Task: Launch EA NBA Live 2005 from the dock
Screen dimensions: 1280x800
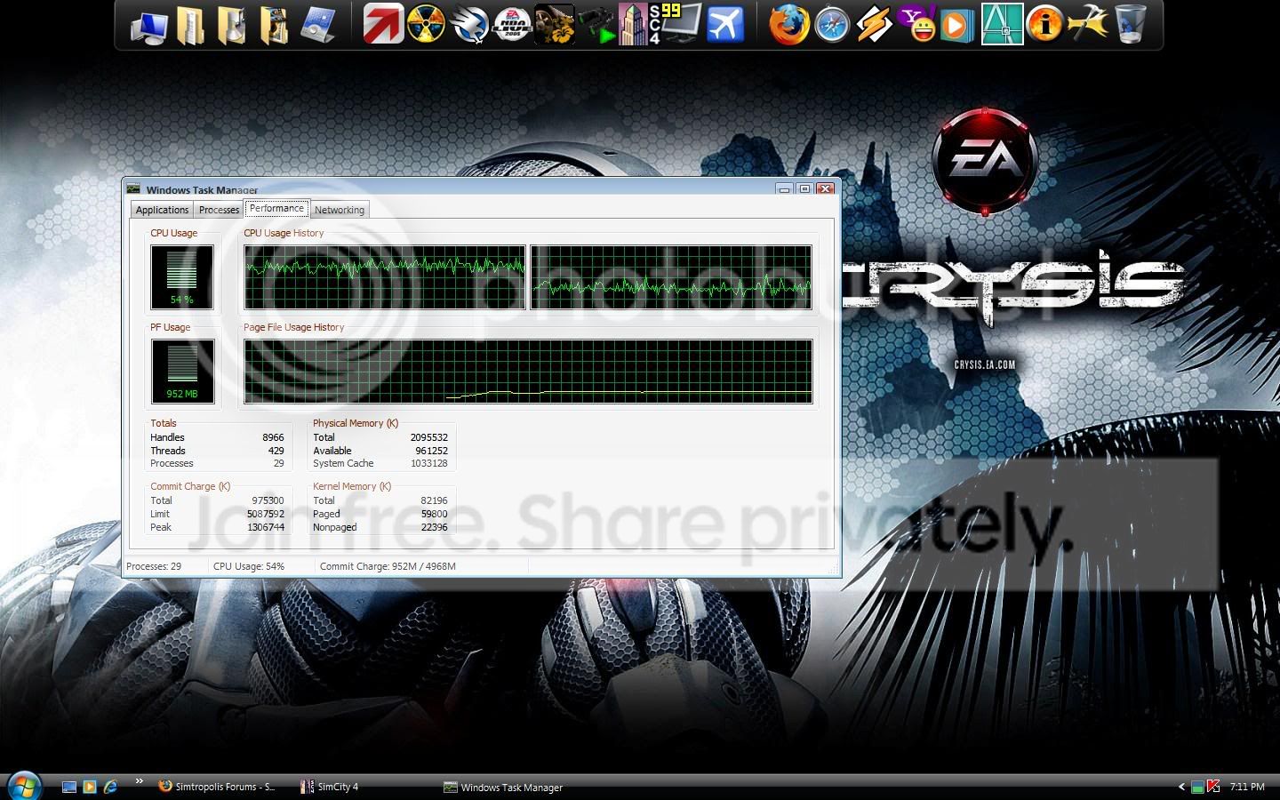Action: pyautogui.click(x=512, y=24)
